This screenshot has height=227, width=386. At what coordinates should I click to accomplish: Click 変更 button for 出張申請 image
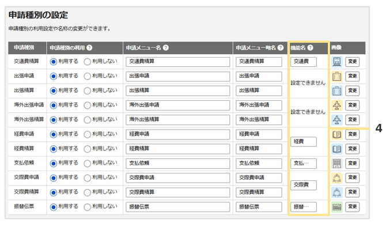point(352,76)
